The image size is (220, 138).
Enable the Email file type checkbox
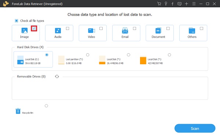coord(135,28)
